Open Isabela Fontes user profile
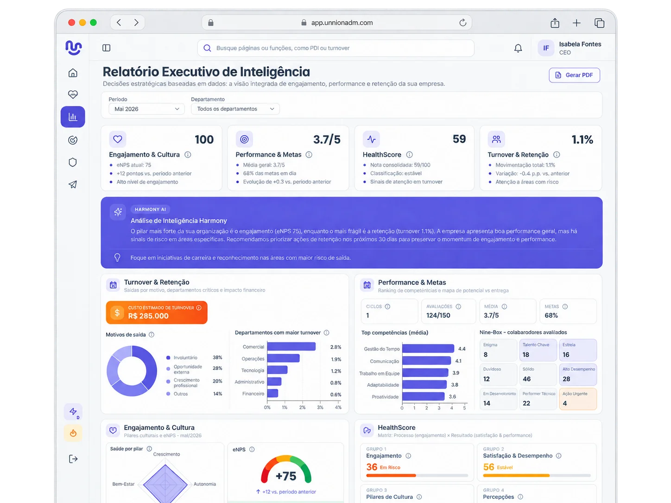 coord(570,48)
